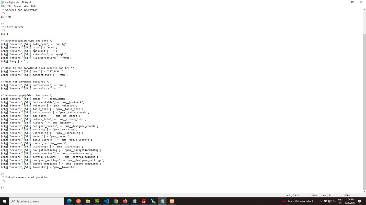Open File Explorer from the taskbar
Screen dimensions: 366x205
pos(88,201)
